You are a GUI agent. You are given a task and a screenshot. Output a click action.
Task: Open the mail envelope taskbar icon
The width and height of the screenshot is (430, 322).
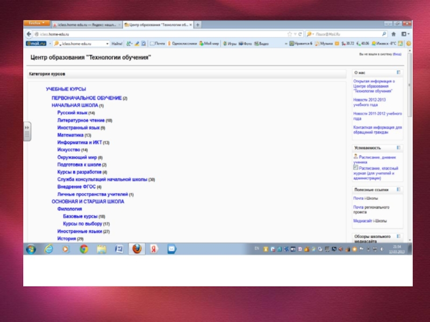[171, 249]
